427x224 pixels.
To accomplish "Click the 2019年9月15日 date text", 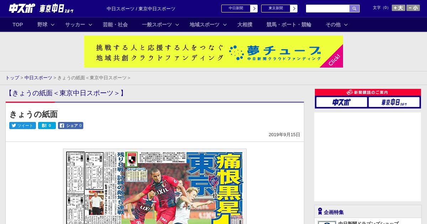I will point(284,135).
